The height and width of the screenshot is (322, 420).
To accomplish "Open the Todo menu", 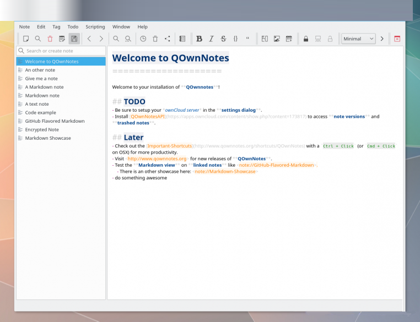I will point(73,26).
